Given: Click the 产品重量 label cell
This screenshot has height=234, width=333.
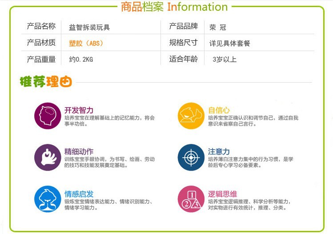Looking at the screenshot, I should (x=41, y=59).
